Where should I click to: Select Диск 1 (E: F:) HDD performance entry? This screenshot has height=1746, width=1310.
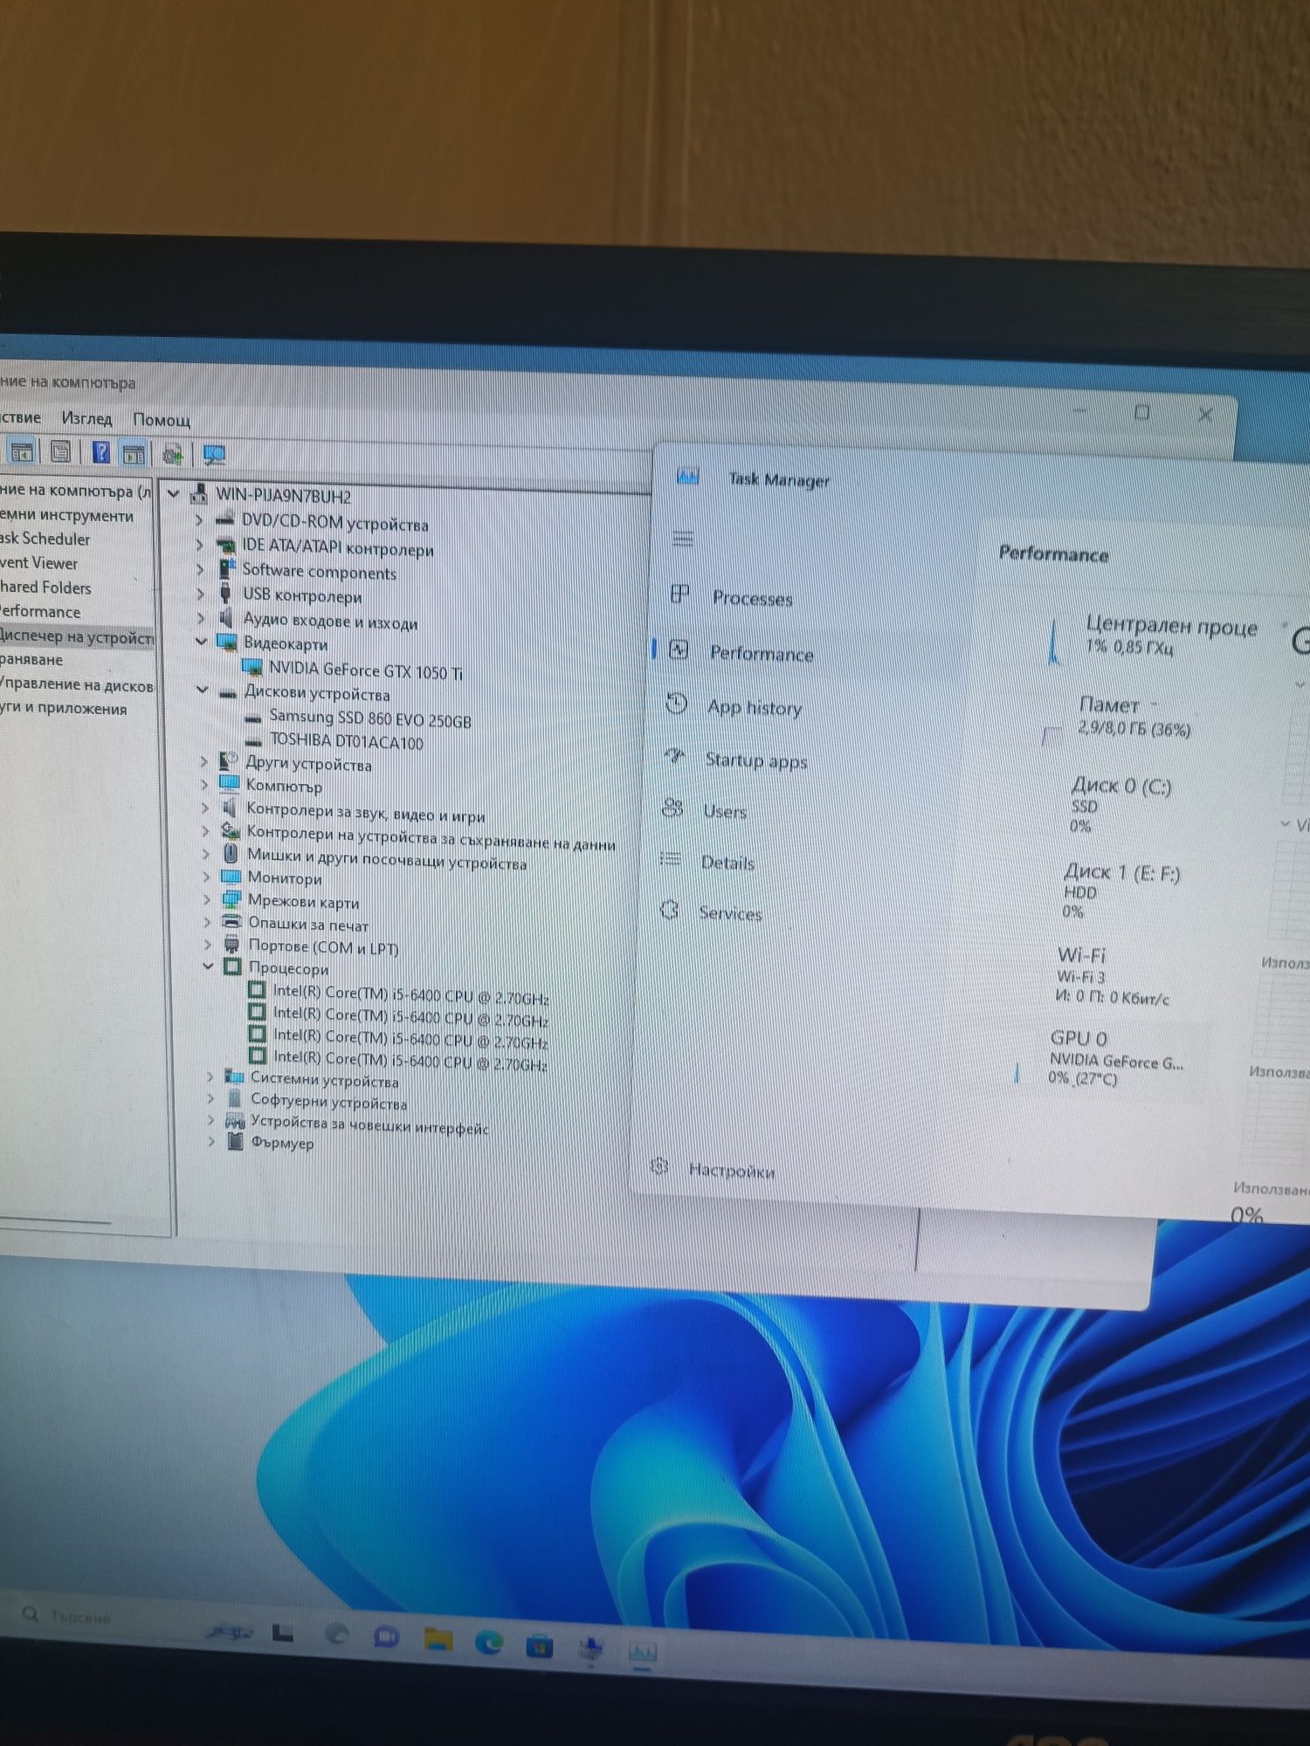(x=1118, y=891)
